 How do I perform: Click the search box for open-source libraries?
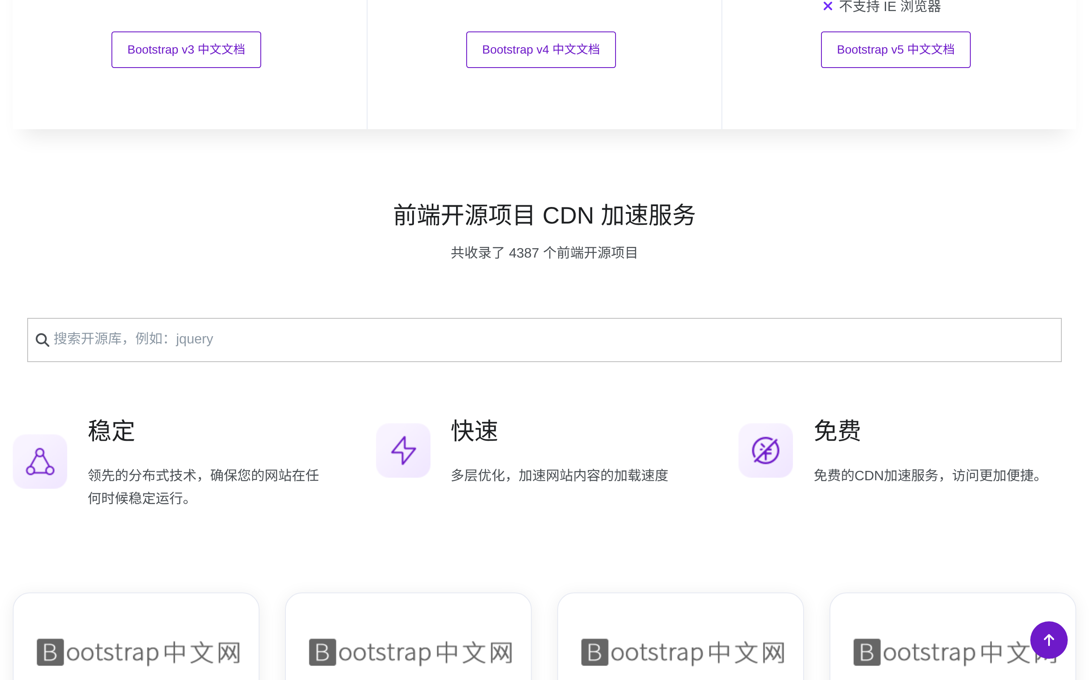(544, 340)
